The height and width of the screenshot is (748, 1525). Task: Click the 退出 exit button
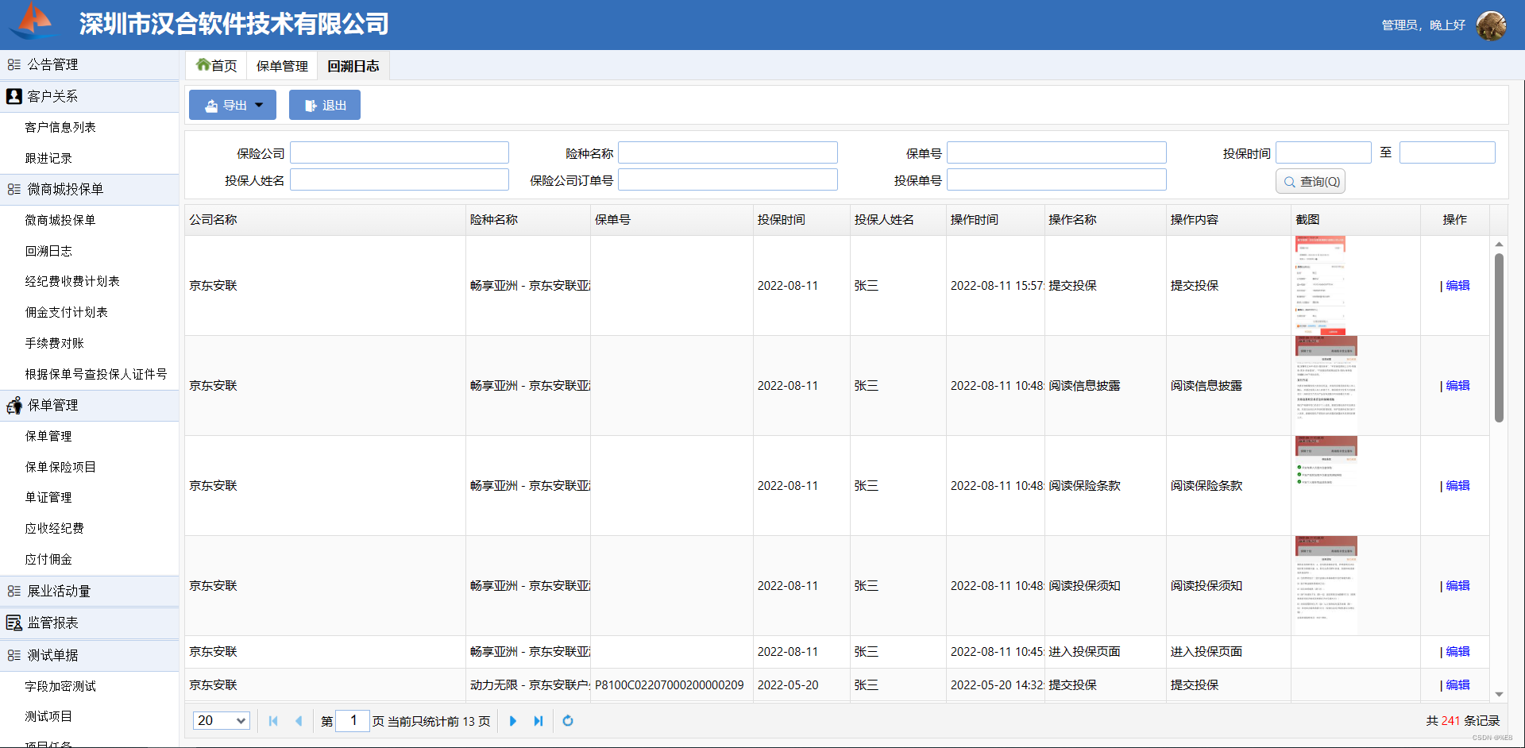[x=325, y=105]
